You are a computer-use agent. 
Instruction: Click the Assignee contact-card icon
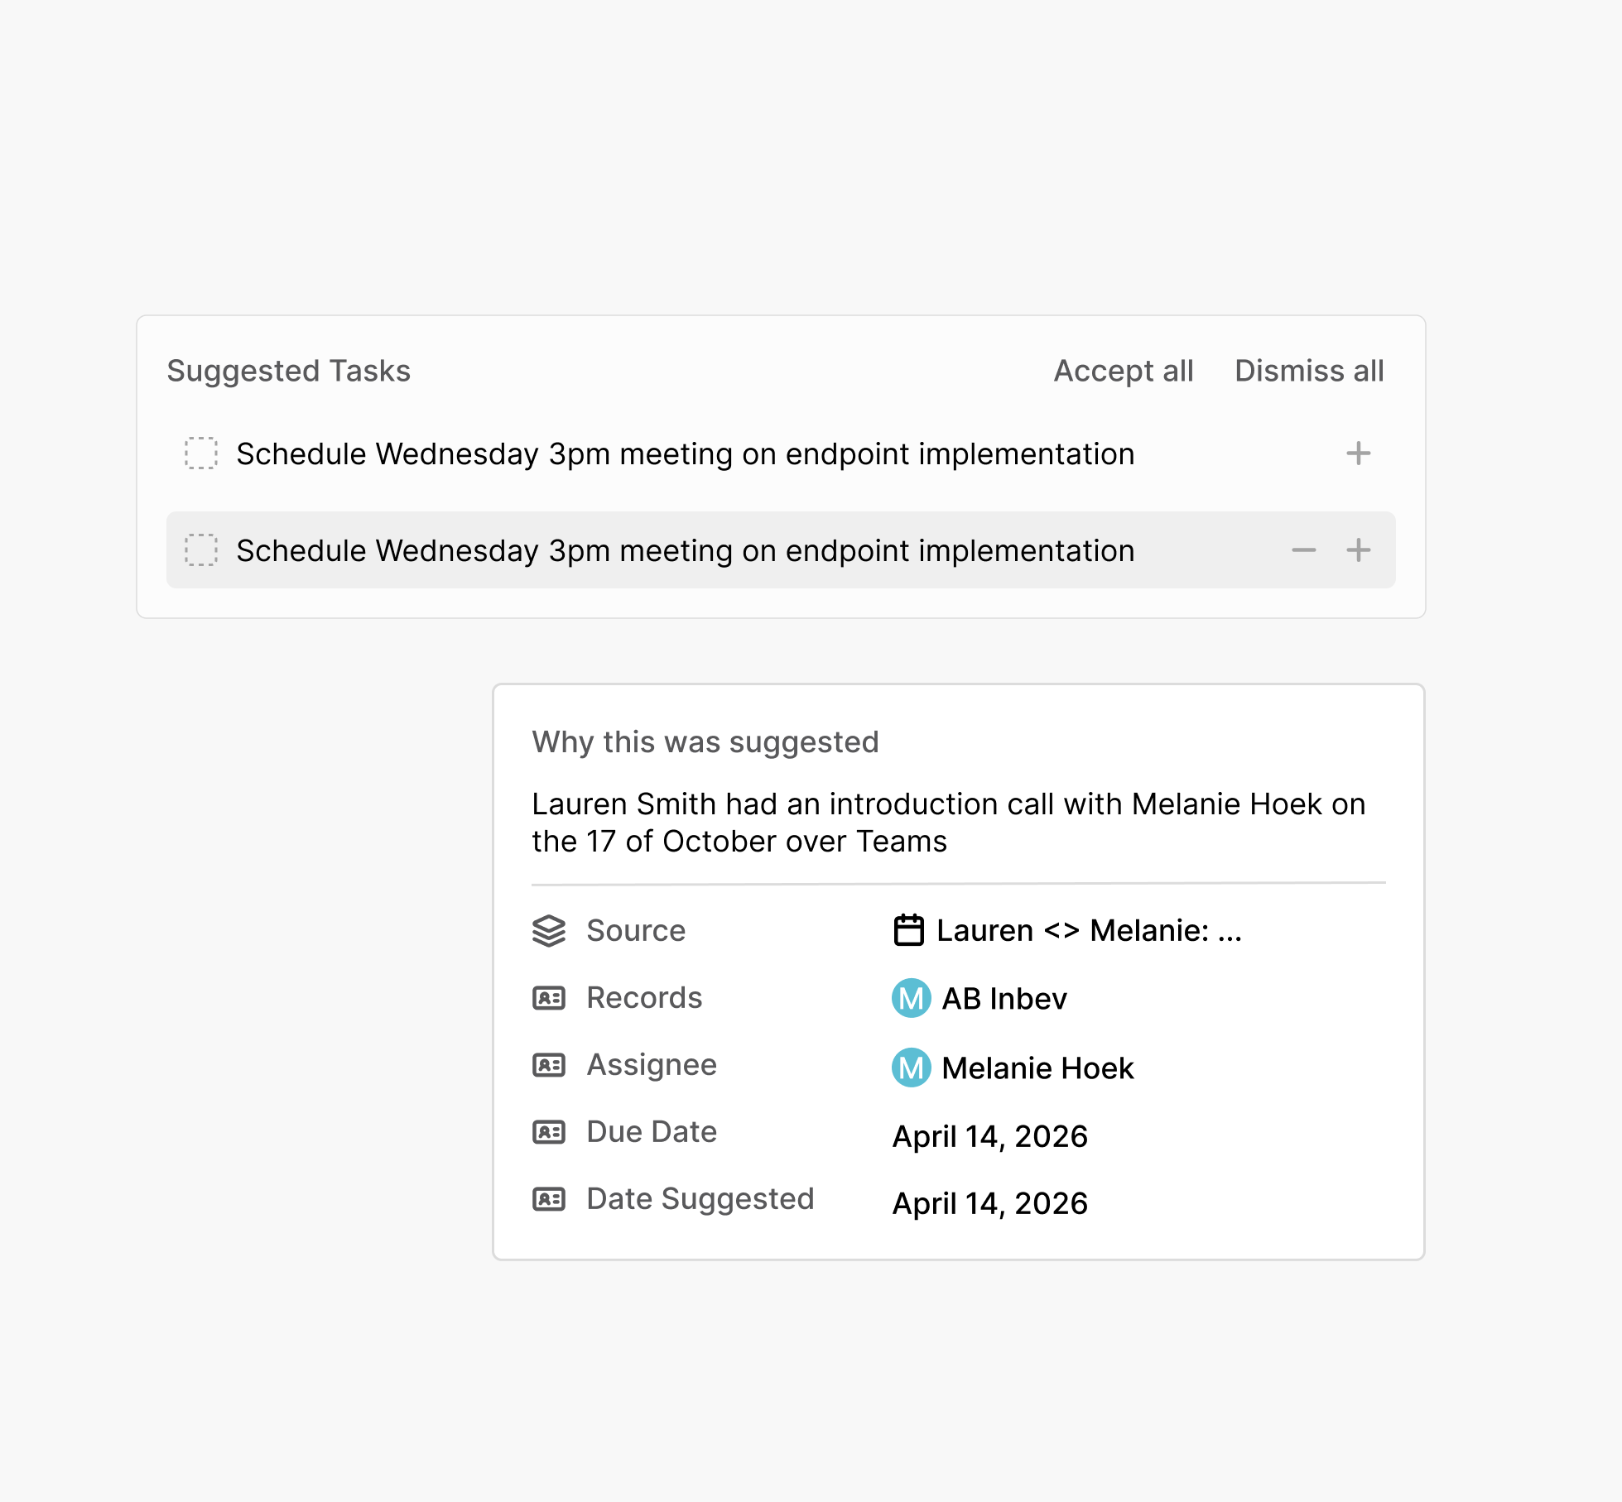pos(549,1065)
